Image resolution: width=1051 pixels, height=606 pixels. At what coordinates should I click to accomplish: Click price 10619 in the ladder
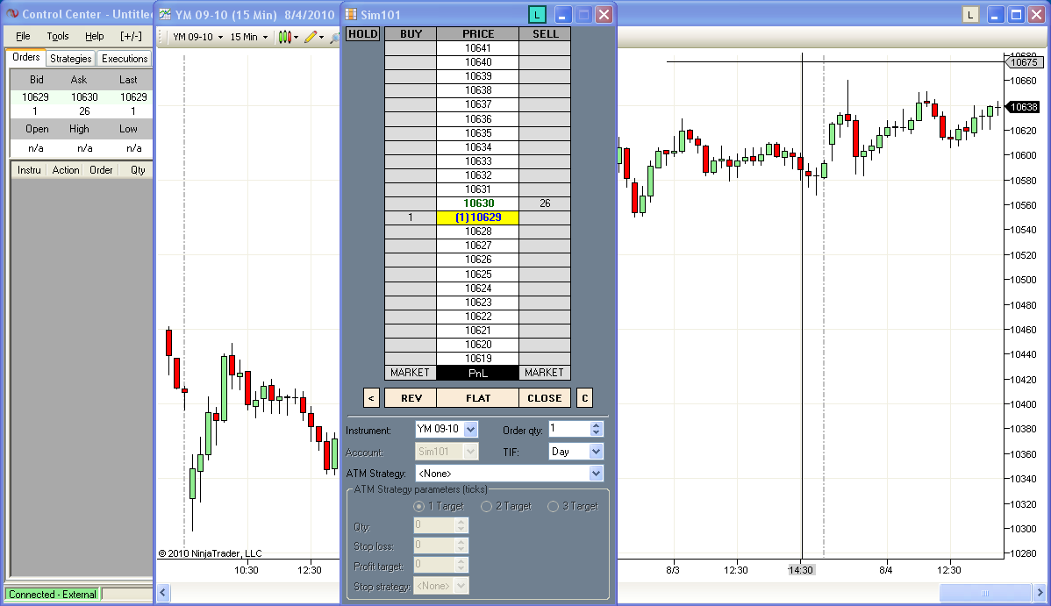pyautogui.click(x=478, y=359)
